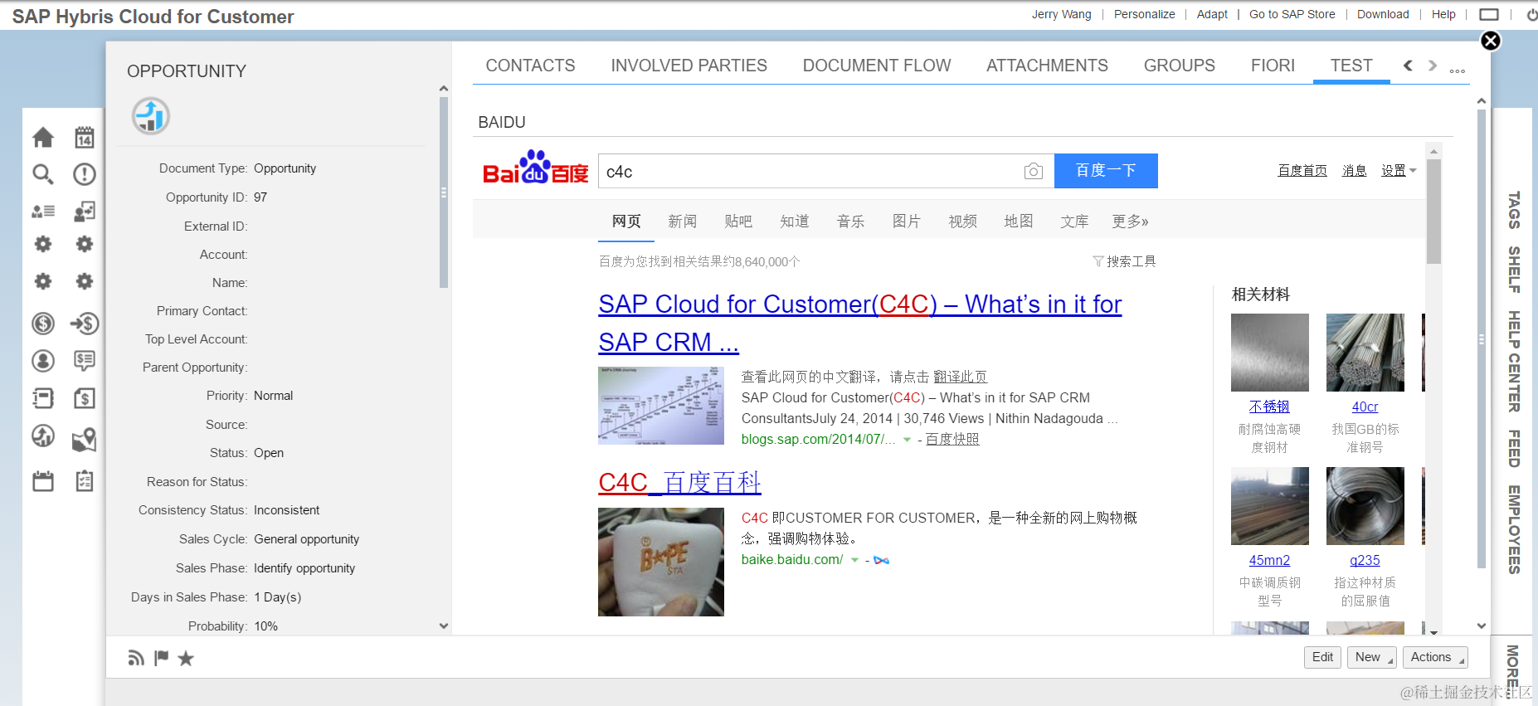The width and height of the screenshot is (1538, 706).
Task: Mark opportunity as favorite with star icon
Action: [186, 658]
